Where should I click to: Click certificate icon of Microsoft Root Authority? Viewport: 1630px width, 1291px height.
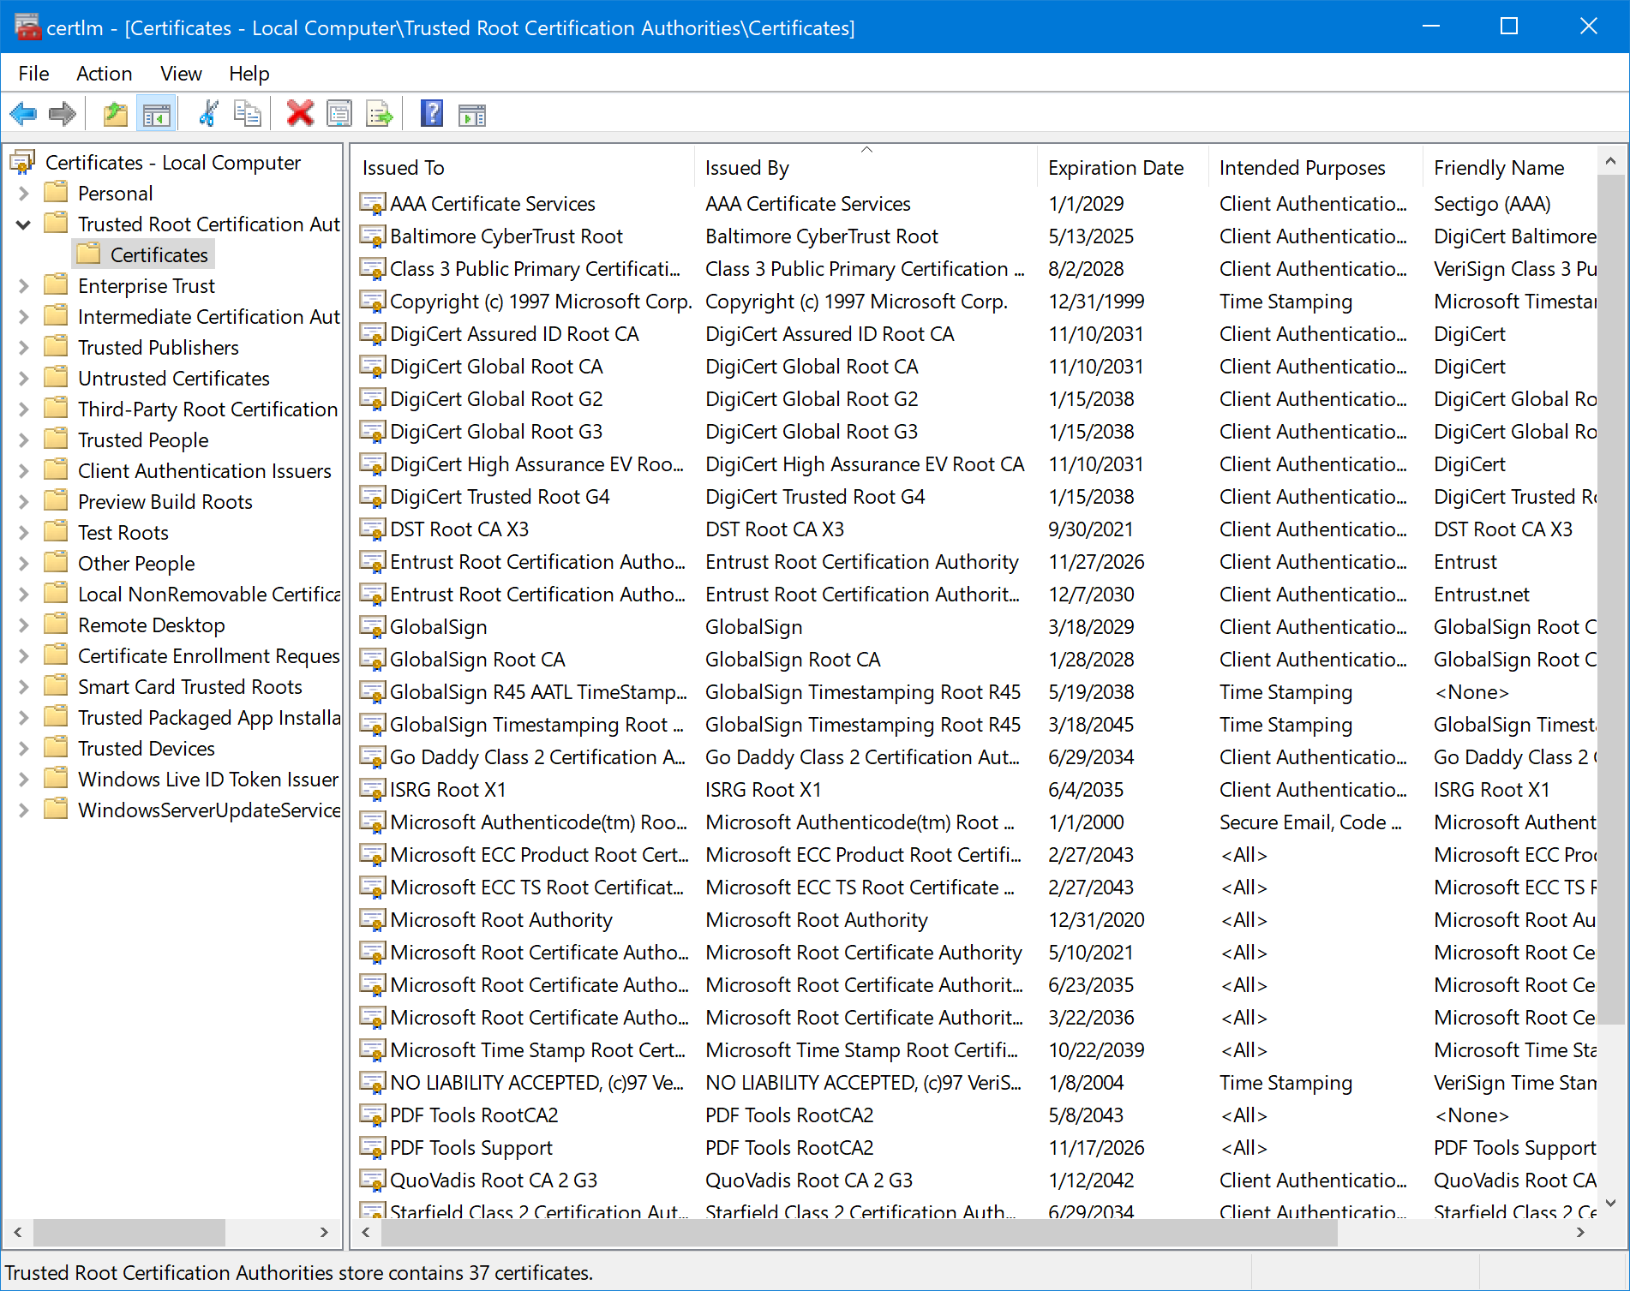372,920
